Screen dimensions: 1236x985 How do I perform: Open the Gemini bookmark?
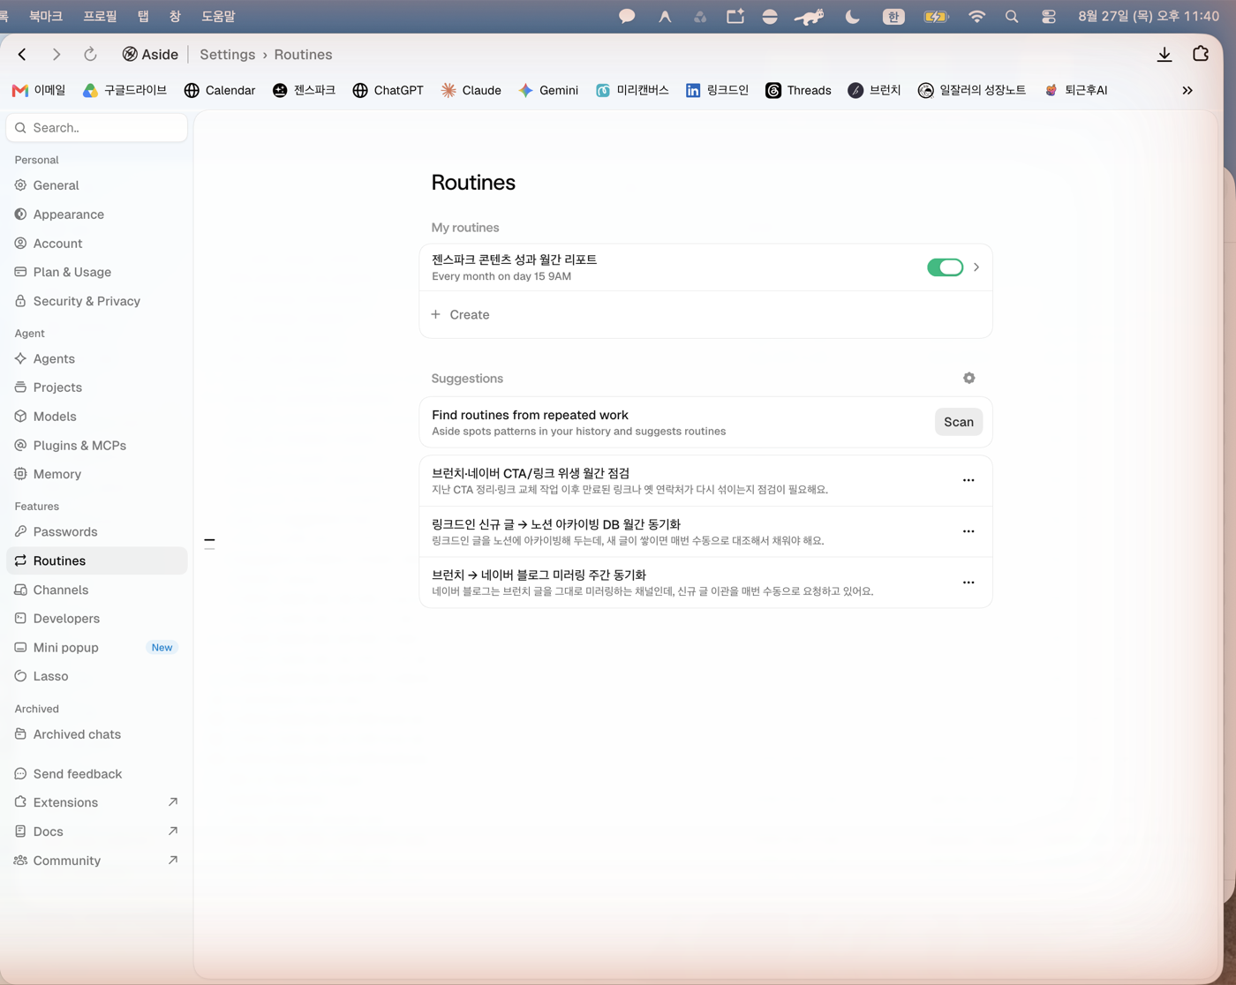[x=548, y=90]
